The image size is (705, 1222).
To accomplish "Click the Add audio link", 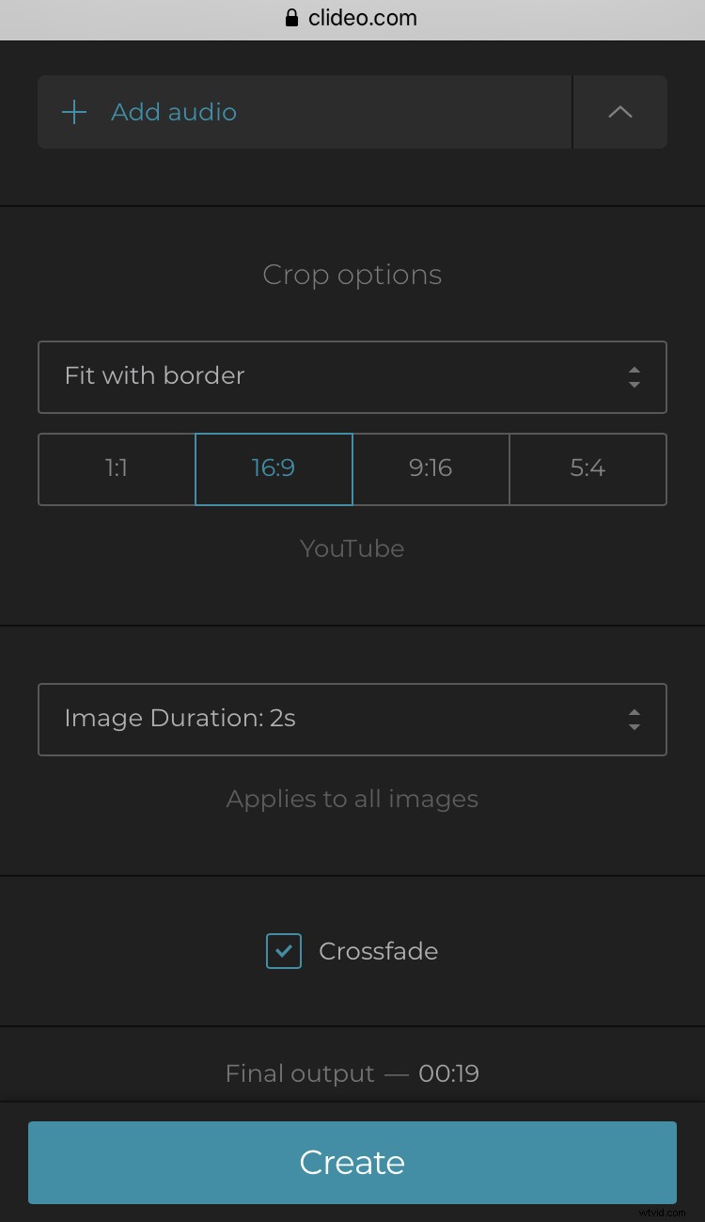I will click(x=174, y=111).
